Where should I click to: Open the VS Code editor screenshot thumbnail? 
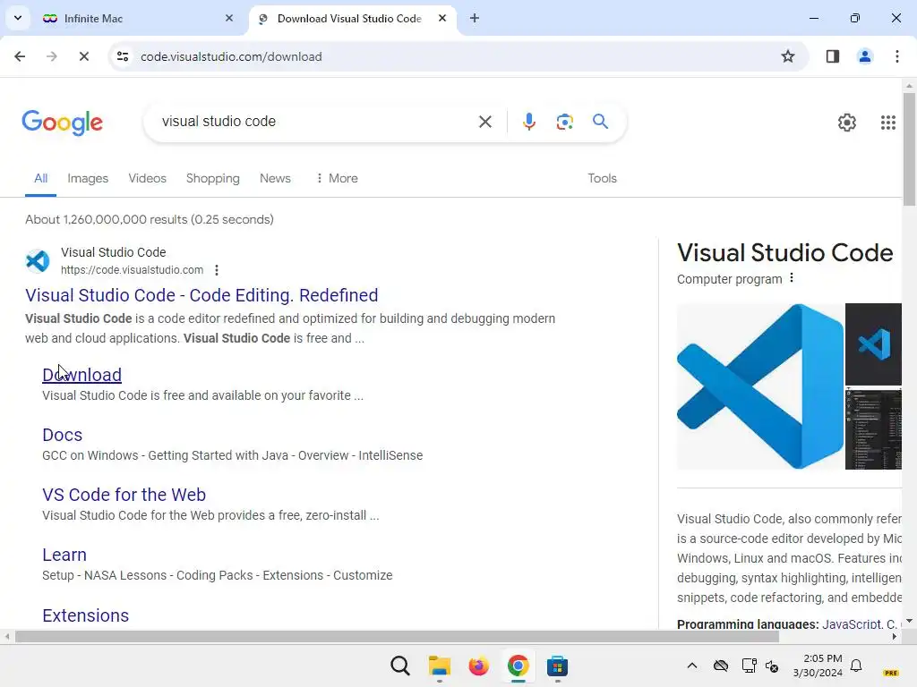coord(873,429)
